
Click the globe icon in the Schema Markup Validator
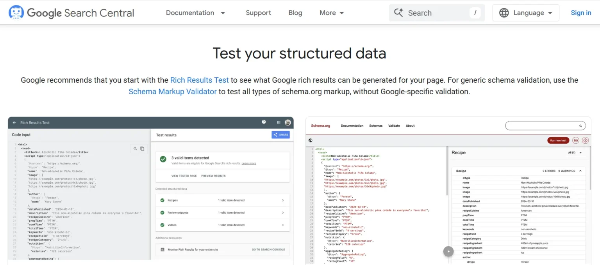coord(310,140)
